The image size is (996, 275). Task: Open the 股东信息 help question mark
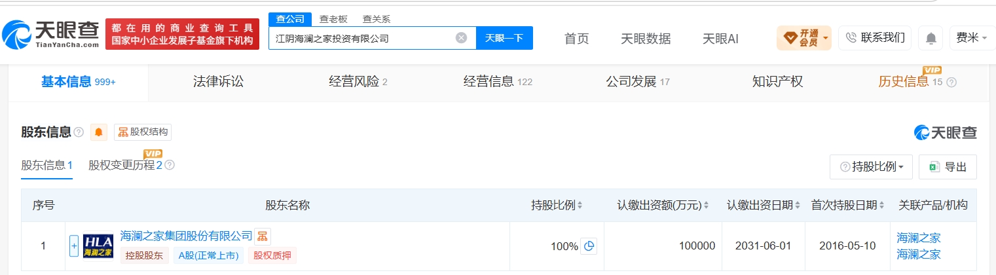(79, 132)
